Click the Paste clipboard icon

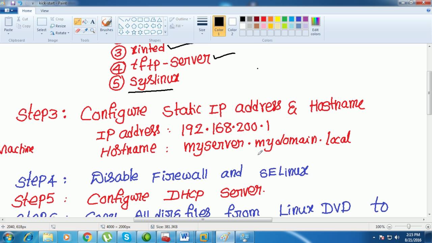tap(8, 22)
